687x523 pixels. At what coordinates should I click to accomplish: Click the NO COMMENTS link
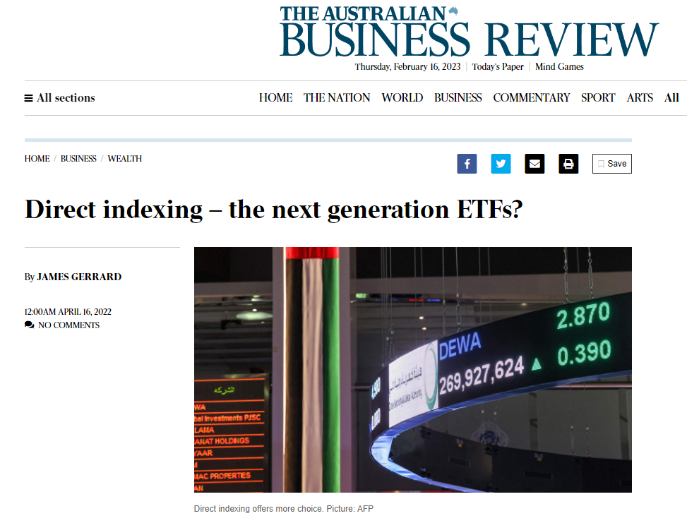coord(68,325)
